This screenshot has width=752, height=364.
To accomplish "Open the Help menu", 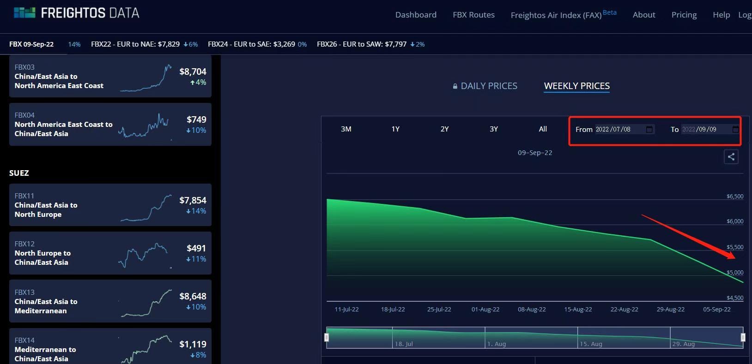I will pos(721,15).
